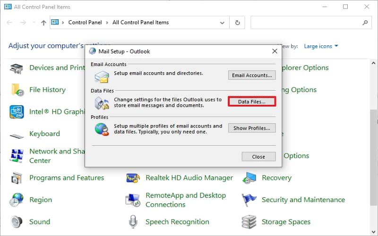Screen dimensions: 378x236
Task: Click Speech Recognition link text
Action: [x=178, y=221]
